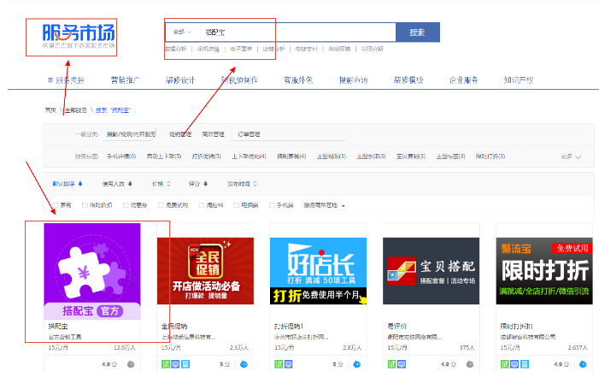Sort results by 发布时间
The image size is (599, 372).
(x=242, y=184)
